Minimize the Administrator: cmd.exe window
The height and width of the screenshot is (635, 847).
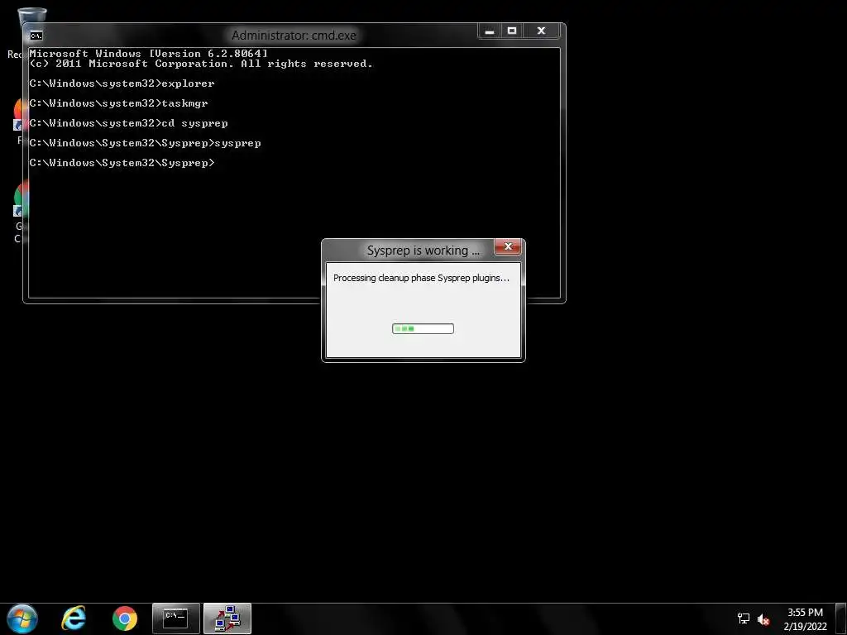490,31
